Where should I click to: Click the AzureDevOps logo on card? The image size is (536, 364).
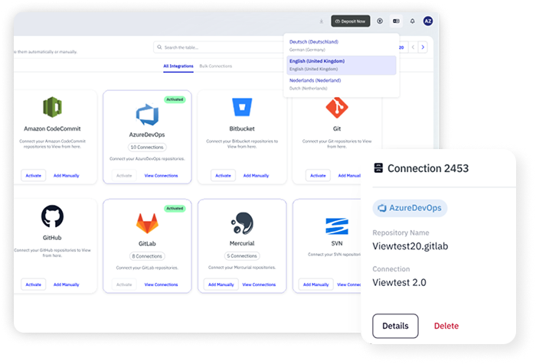[x=147, y=115]
